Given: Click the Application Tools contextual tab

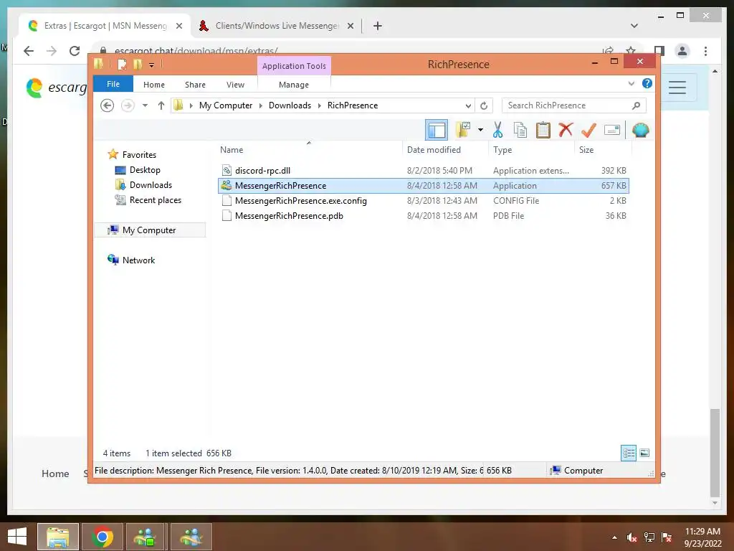Looking at the screenshot, I should 294,66.
